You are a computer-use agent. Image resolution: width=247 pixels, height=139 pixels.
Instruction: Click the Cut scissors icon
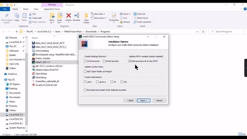[30, 14]
